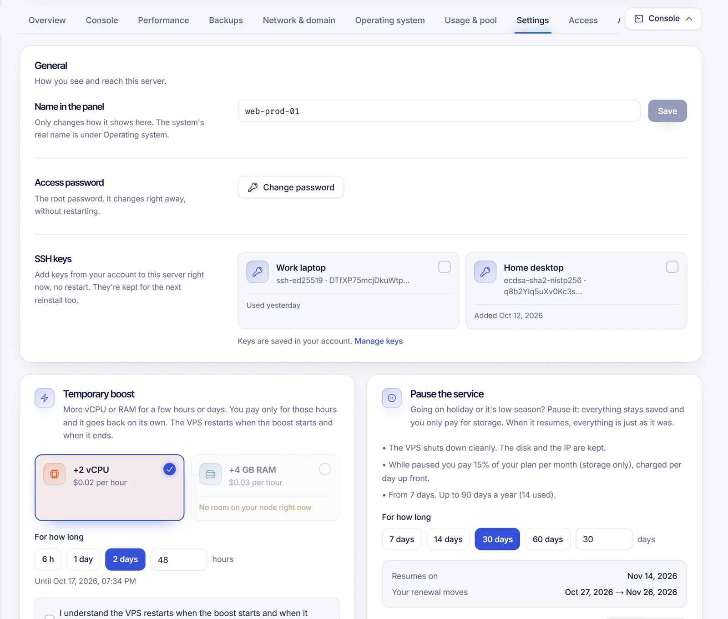The height and width of the screenshot is (619, 728).
Task: Focus the panel name input field
Action: [439, 111]
